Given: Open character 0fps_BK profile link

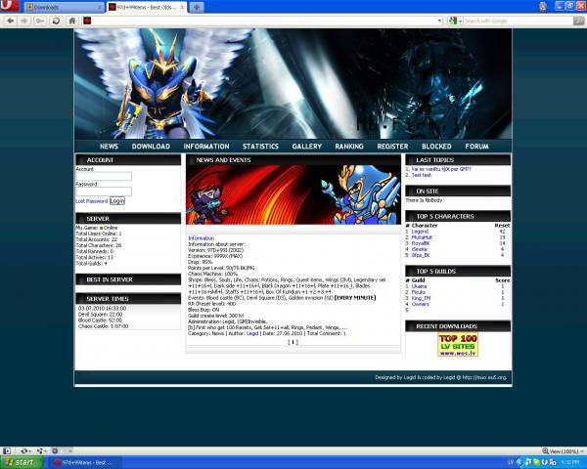Looking at the screenshot, I should [x=421, y=255].
